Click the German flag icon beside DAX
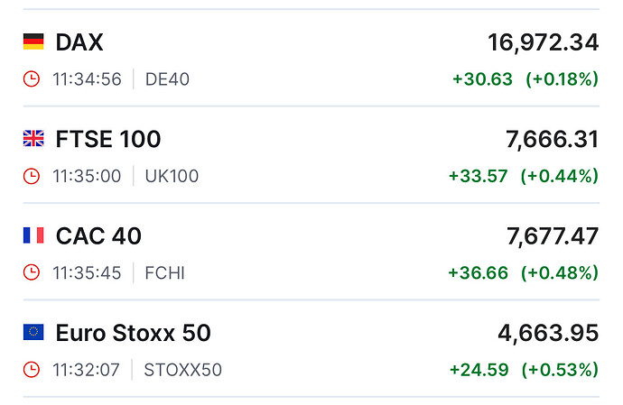The image size is (623, 405). [33, 41]
